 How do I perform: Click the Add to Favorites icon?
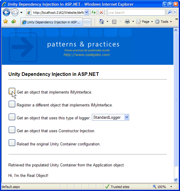coord(13,22)
